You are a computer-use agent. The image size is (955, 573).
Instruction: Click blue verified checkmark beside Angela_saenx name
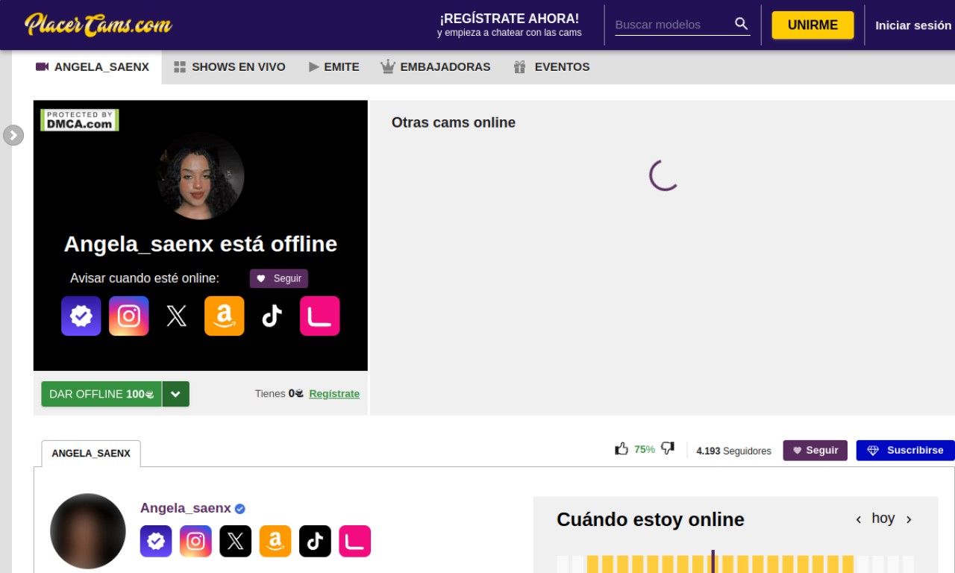pos(240,509)
